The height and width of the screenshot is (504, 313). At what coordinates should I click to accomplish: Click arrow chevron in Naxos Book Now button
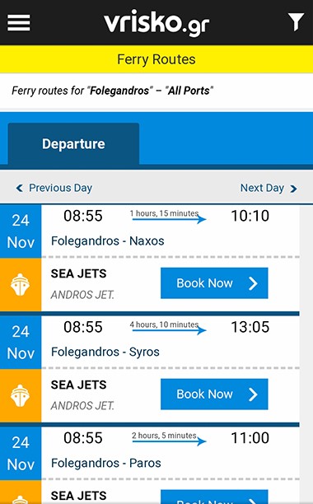[x=253, y=283]
